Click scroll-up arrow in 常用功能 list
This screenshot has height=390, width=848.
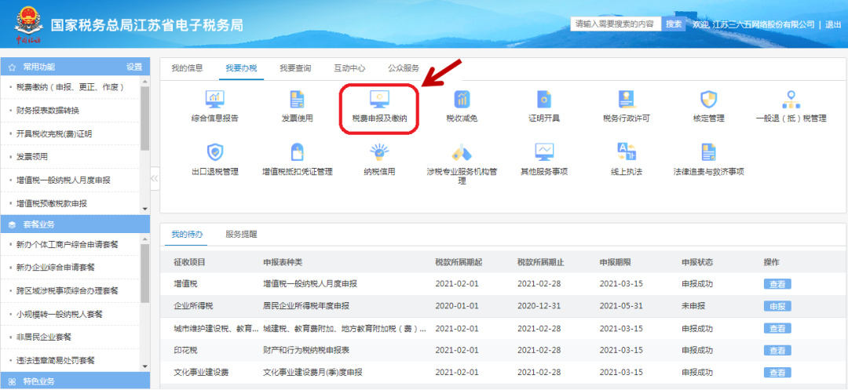(x=145, y=81)
